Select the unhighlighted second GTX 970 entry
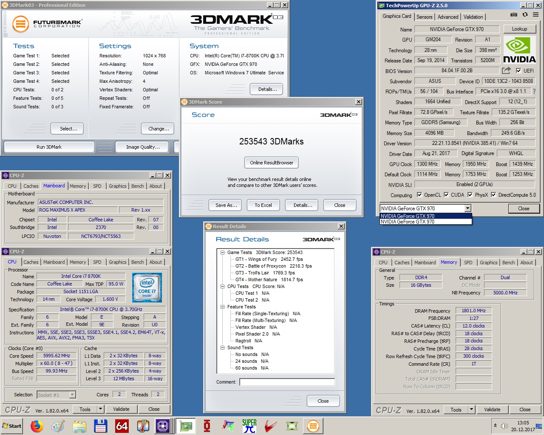Image resolution: width=544 pixels, height=435 pixels. pyautogui.click(x=425, y=221)
